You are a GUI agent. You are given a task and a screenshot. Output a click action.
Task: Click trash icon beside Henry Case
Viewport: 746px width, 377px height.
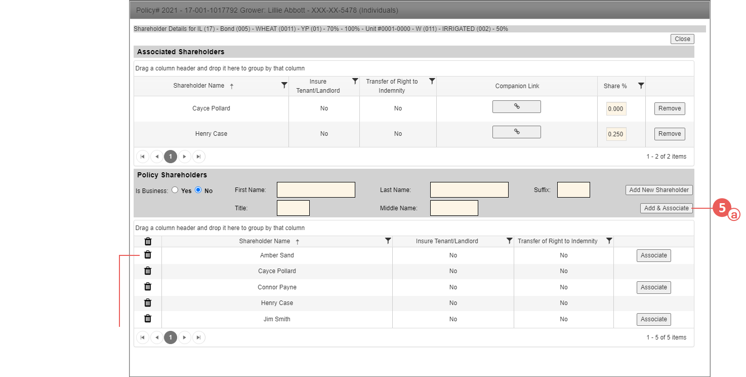click(x=148, y=303)
